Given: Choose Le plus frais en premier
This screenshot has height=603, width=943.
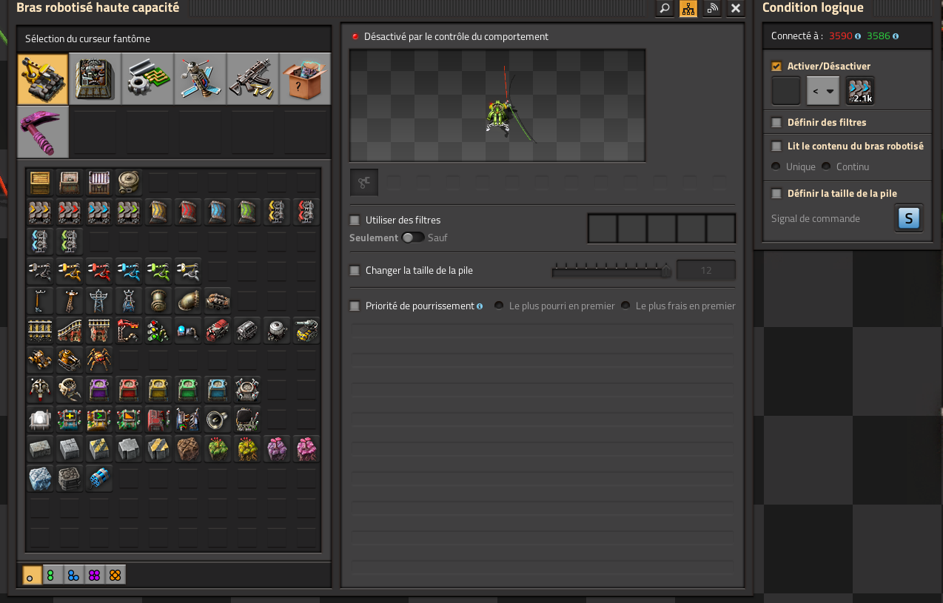Looking at the screenshot, I should [x=625, y=306].
